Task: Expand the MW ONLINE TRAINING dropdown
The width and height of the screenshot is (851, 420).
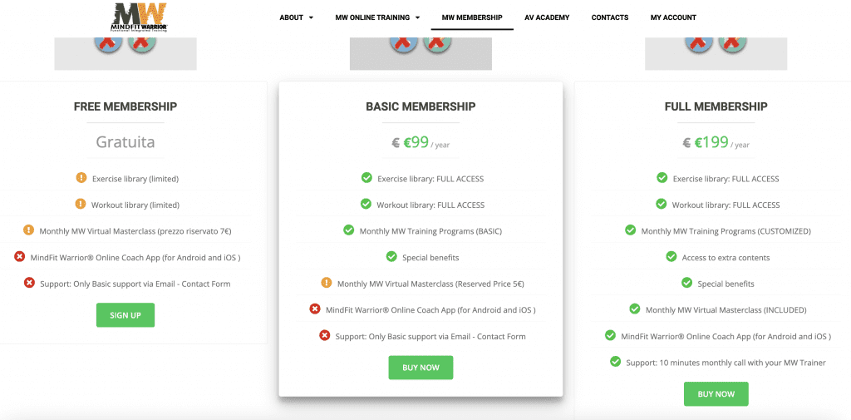Action: pos(378,17)
